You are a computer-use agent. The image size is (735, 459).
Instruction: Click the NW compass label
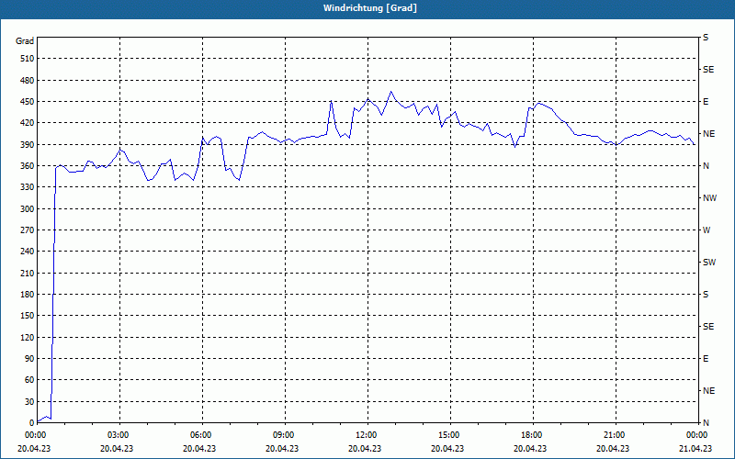709,198
